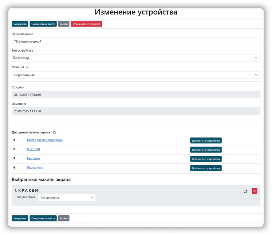Click the reorder arrows icon for КРАКЕН
The width and height of the screenshot is (272, 235).
click(245, 191)
